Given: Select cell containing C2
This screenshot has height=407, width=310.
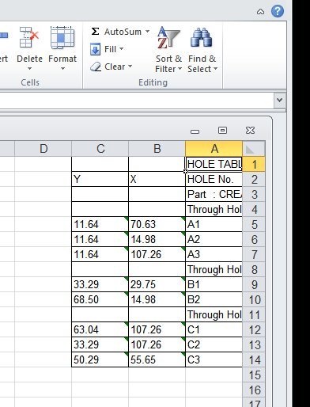Looking at the screenshot, I should pyautogui.click(x=214, y=344).
